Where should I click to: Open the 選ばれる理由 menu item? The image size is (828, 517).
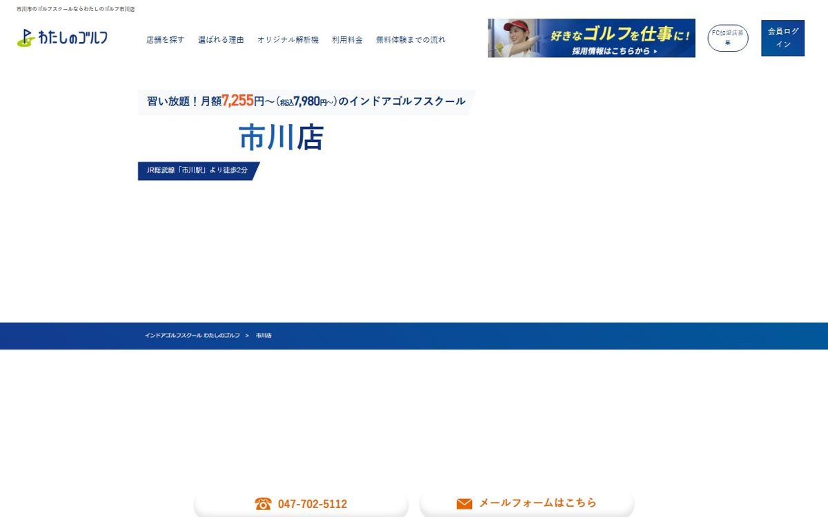(221, 40)
